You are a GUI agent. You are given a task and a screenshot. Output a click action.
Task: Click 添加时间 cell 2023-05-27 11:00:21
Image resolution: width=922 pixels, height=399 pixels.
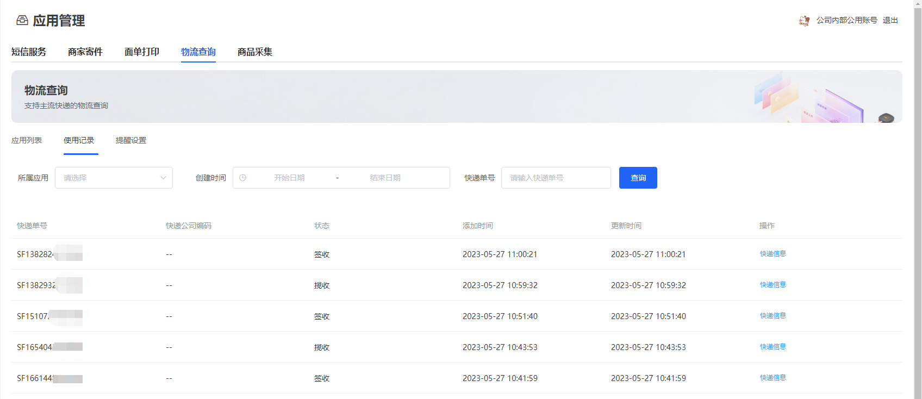coord(500,254)
